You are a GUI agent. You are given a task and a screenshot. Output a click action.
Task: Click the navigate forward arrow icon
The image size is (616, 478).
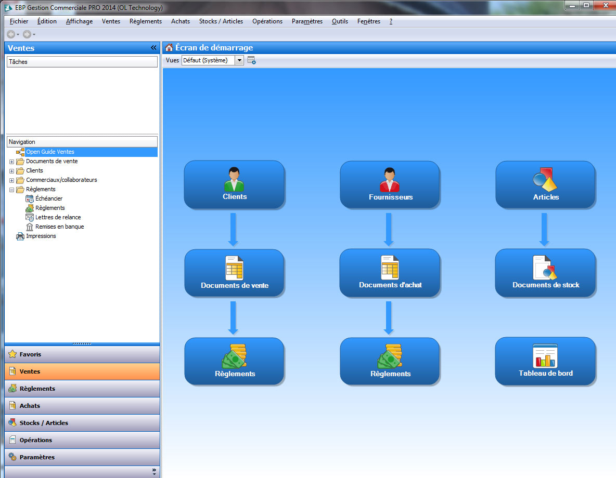(27, 34)
